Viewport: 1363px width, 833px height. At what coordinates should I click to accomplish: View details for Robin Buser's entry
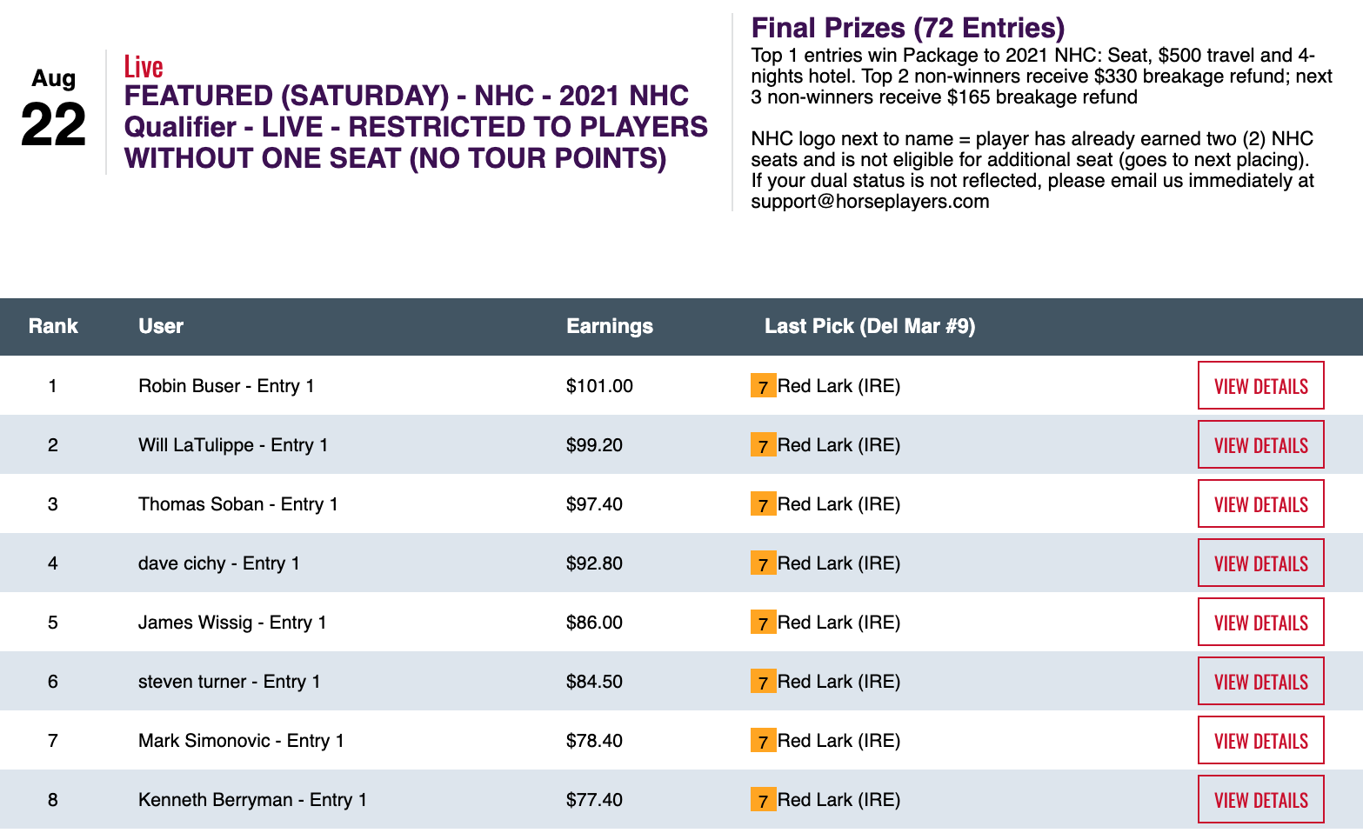tap(1260, 386)
